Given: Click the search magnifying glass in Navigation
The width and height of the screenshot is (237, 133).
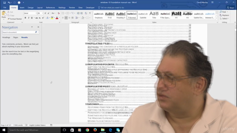Looking at the screenshot, I should 36,32.
